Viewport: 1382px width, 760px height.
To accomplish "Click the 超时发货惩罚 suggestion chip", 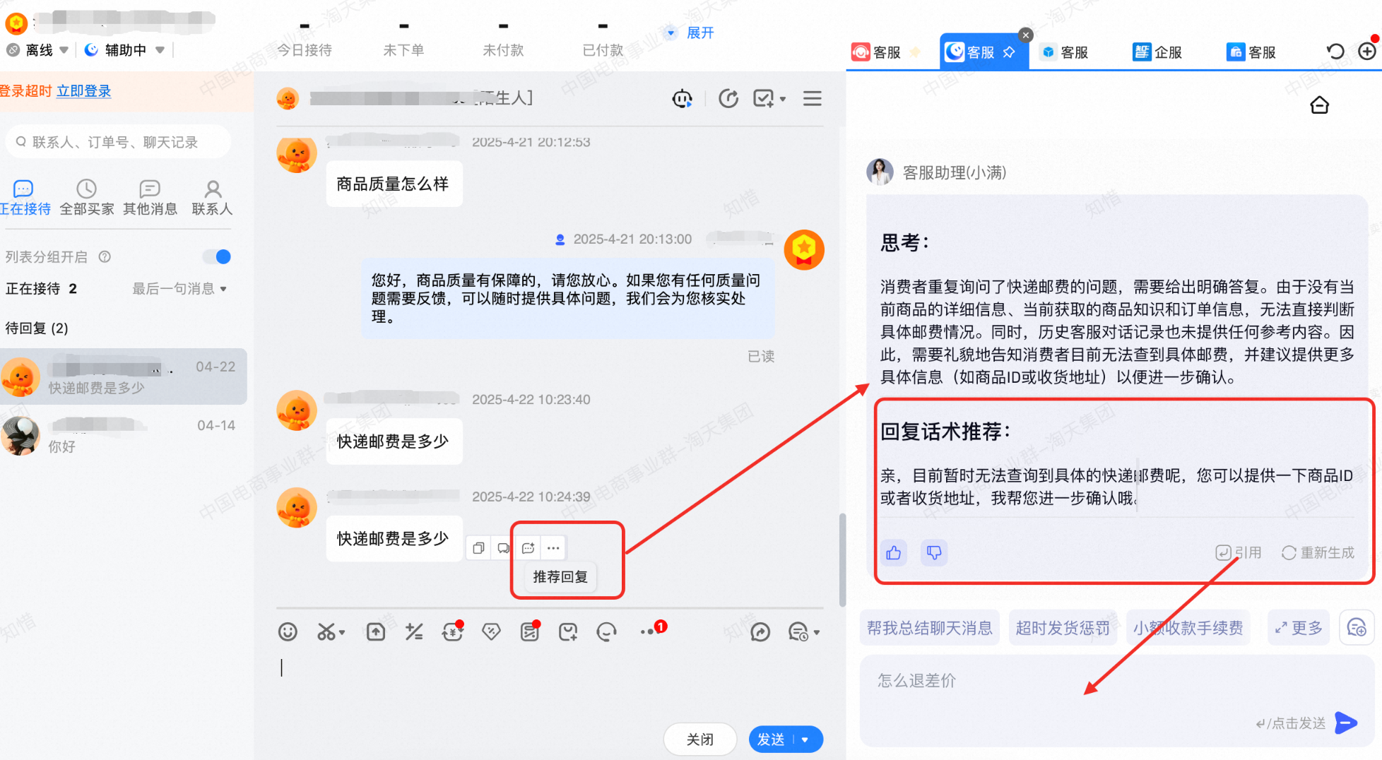I will pyautogui.click(x=1063, y=628).
